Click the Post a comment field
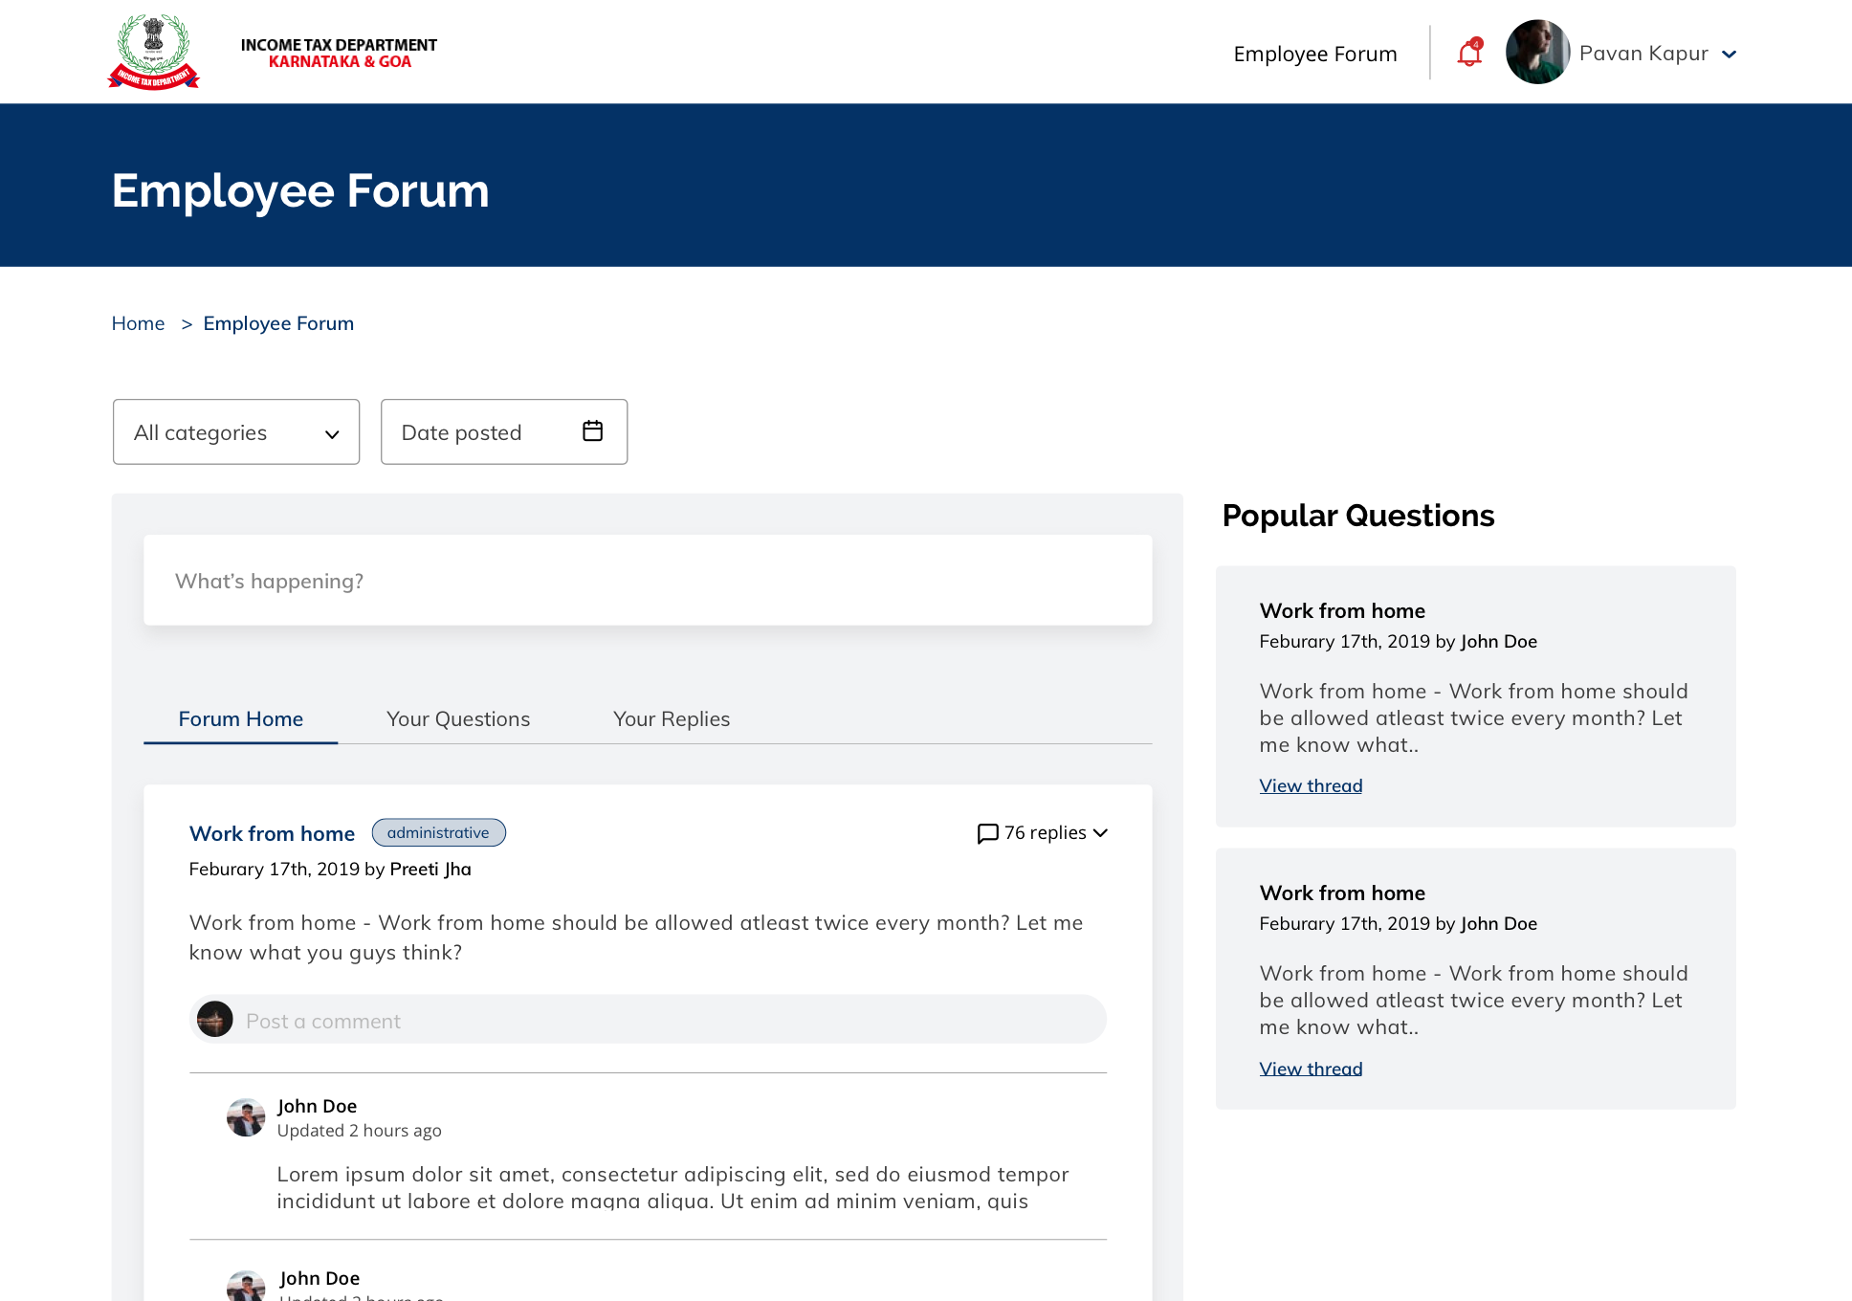This screenshot has width=1852, height=1301. click(x=670, y=1021)
